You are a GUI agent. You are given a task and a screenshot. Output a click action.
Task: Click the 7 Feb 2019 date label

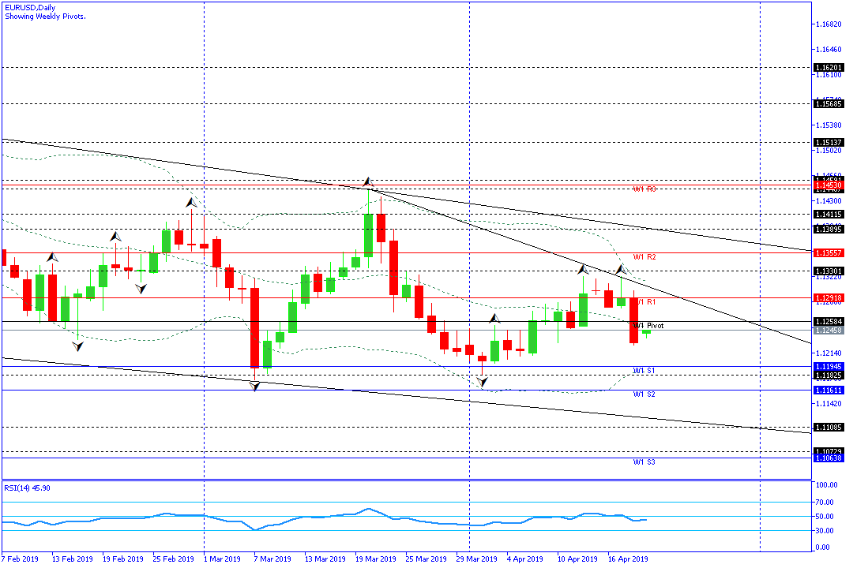pos(20,559)
